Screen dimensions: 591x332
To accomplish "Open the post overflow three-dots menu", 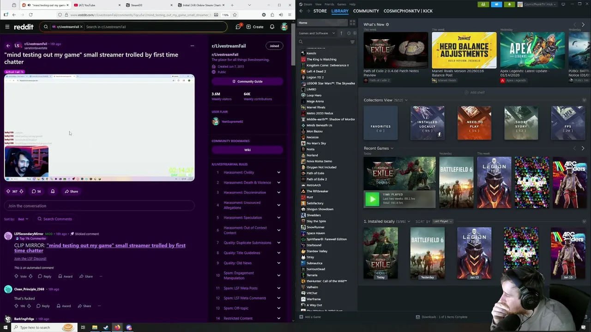I will click(x=192, y=46).
